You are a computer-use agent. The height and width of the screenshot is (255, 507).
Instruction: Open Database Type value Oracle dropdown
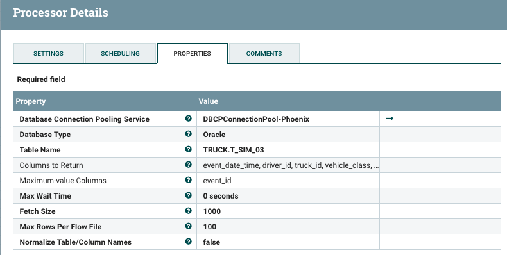[x=288, y=135]
